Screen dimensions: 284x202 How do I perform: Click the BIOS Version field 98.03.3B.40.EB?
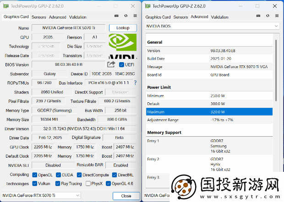click(x=69, y=64)
